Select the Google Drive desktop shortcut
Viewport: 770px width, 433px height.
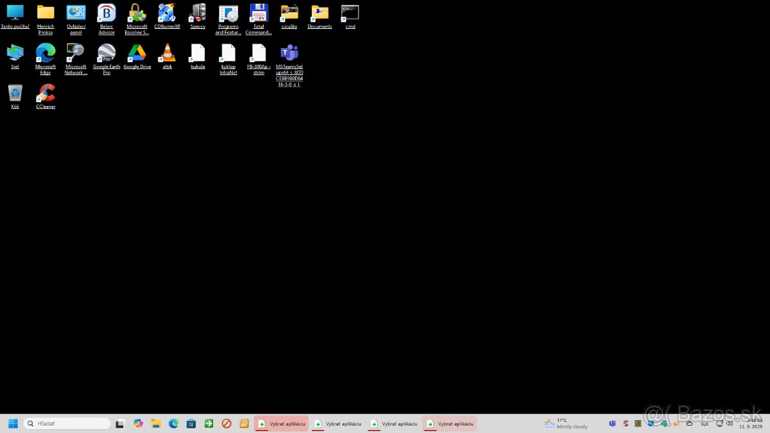pyautogui.click(x=137, y=53)
